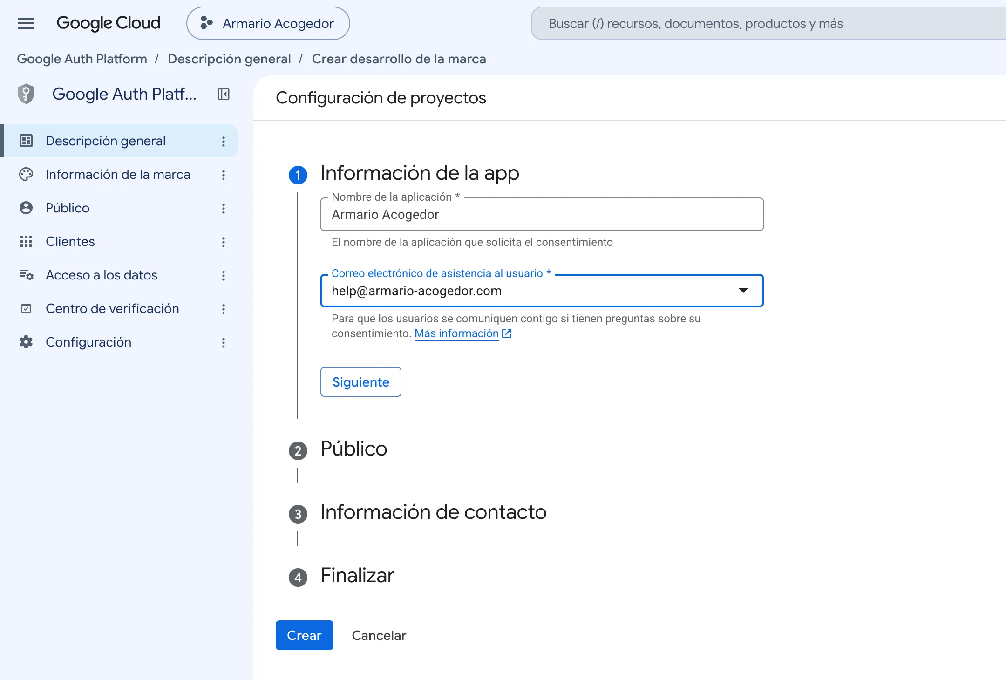Open Información de la marca section
This screenshot has width=1006, height=680.
(x=118, y=174)
